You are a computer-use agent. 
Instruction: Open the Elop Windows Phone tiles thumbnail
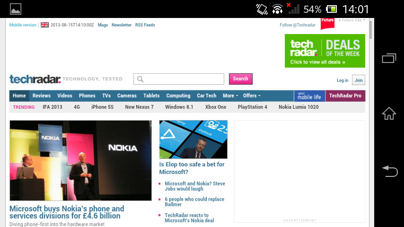point(193,140)
